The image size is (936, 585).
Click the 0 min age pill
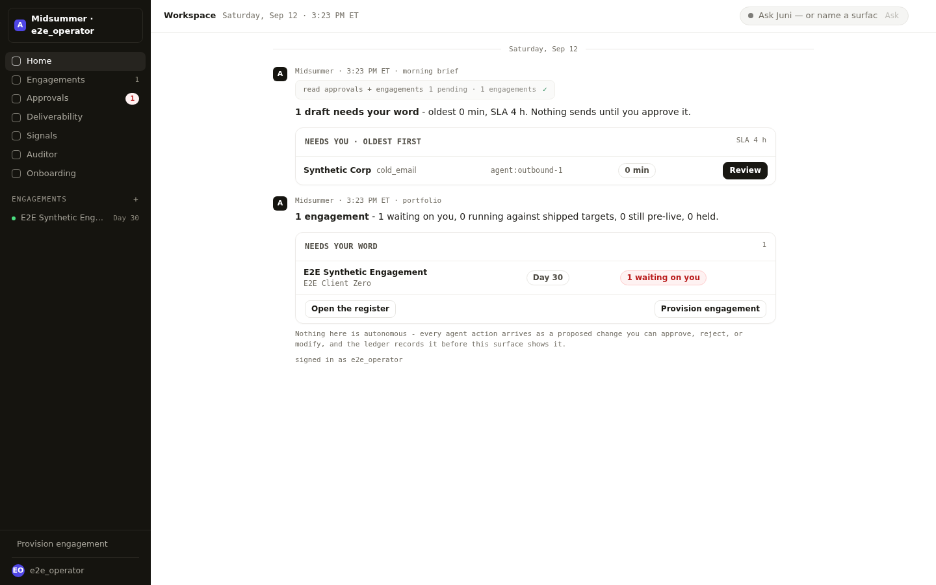637,170
